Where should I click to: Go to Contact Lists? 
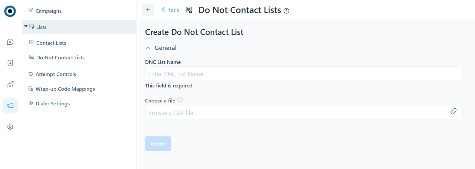51,43
